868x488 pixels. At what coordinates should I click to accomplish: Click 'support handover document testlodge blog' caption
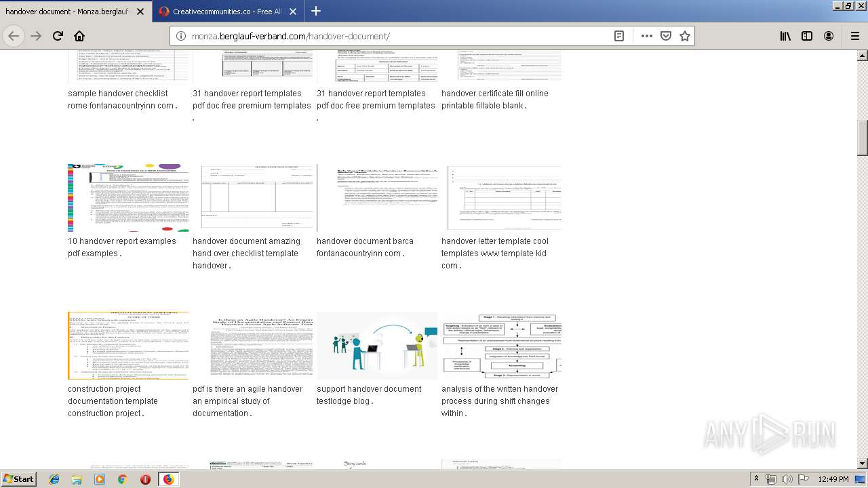[x=369, y=395]
